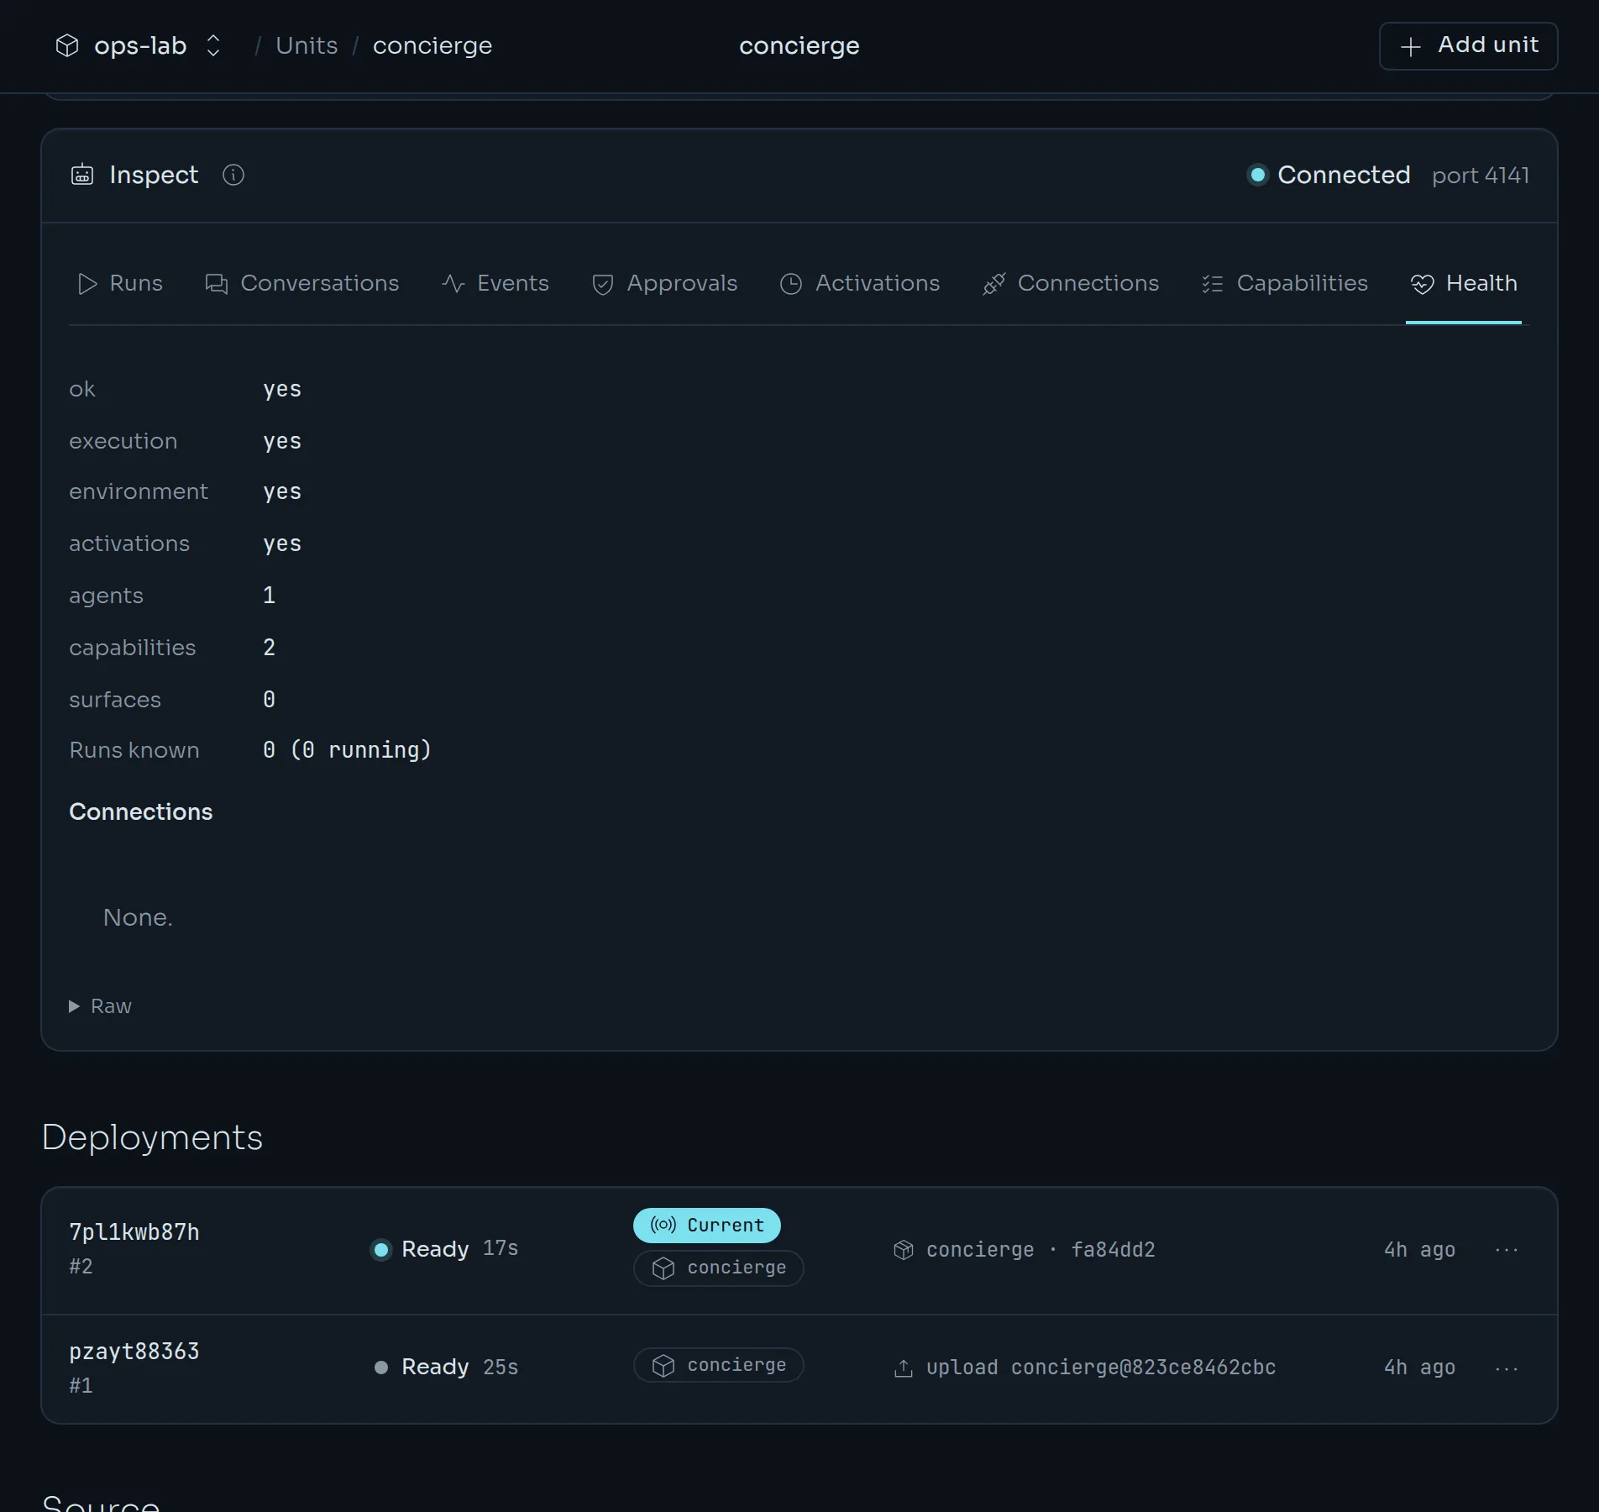Expand the Raw disclosure section
The width and height of the screenshot is (1599, 1512).
tap(101, 1006)
